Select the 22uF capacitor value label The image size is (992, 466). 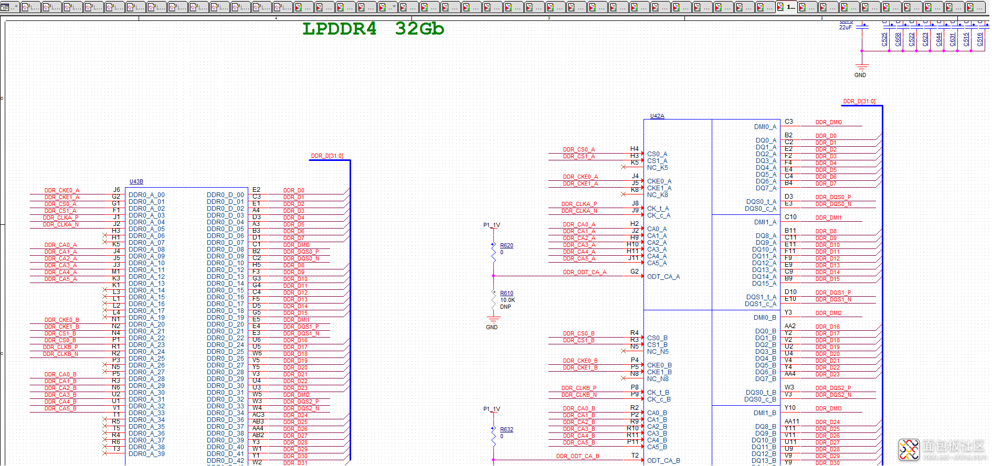point(846,27)
